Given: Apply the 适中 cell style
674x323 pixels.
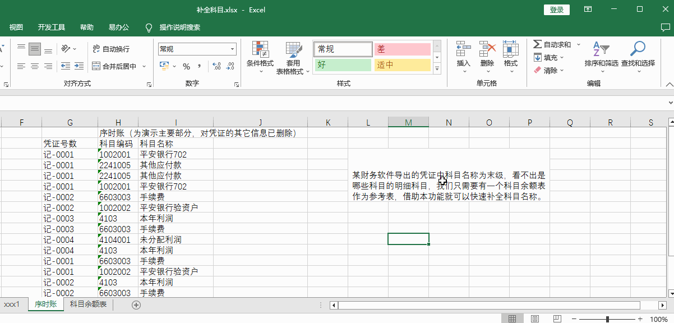Looking at the screenshot, I should tap(402, 64).
